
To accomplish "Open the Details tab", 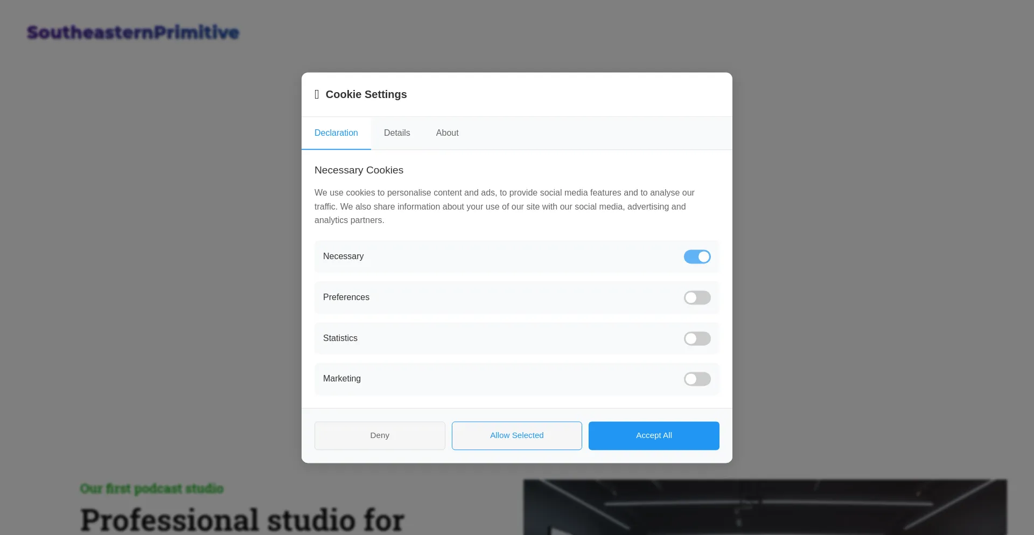I will pyautogui.click(x=397, y=133).
